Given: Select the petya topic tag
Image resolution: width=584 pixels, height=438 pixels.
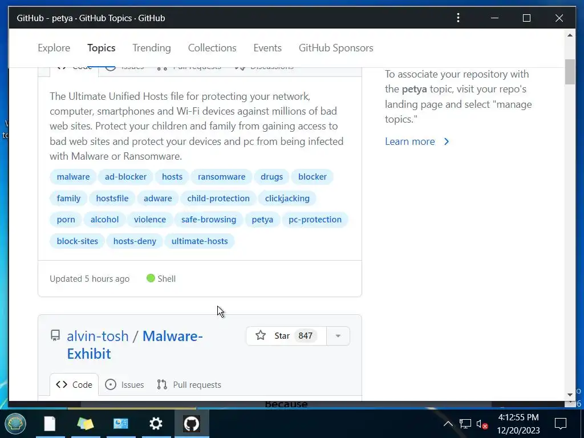Looking at the screenshot, I should (x=262, y=220).
